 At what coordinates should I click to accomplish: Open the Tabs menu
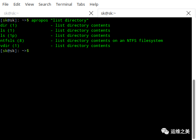point(81,4)
